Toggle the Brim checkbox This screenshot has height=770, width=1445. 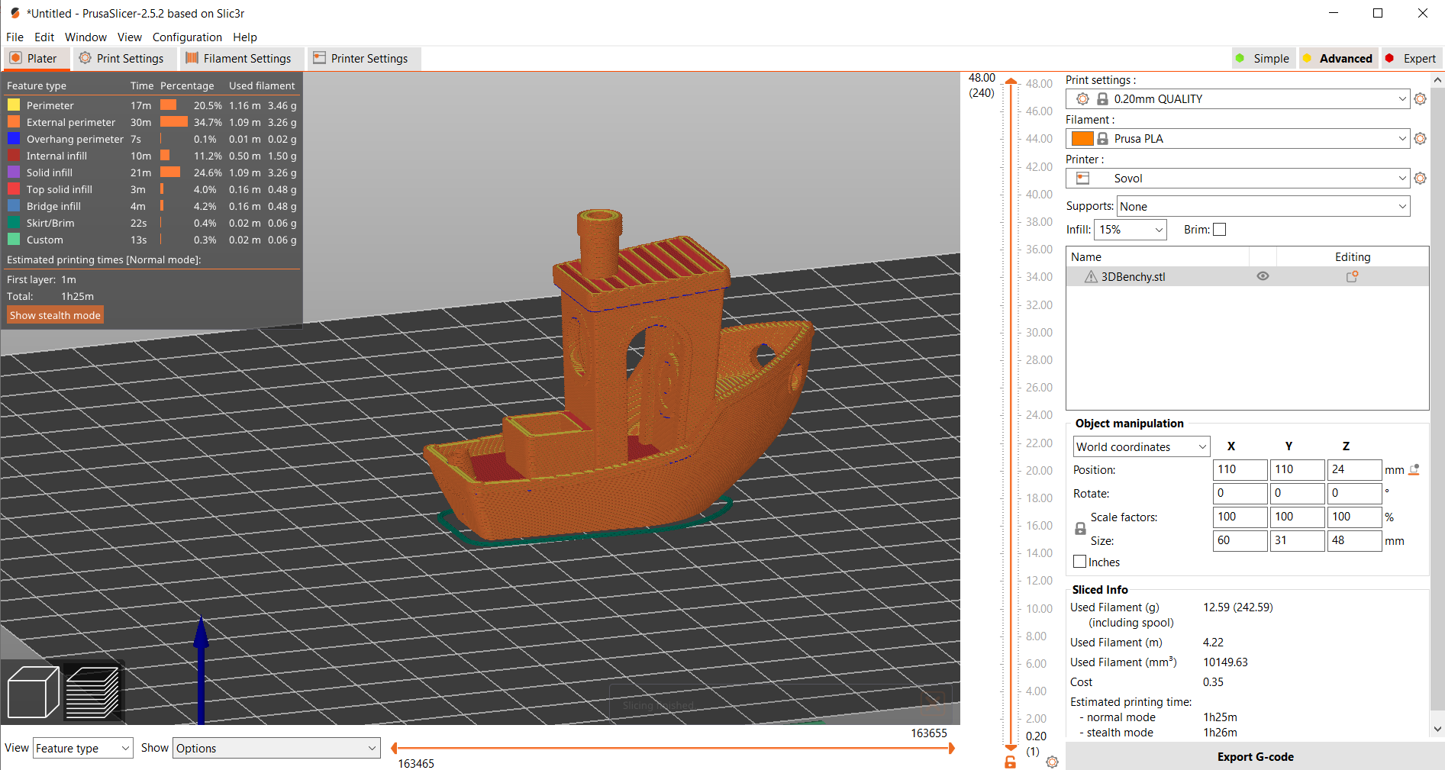coord(1220,230)
